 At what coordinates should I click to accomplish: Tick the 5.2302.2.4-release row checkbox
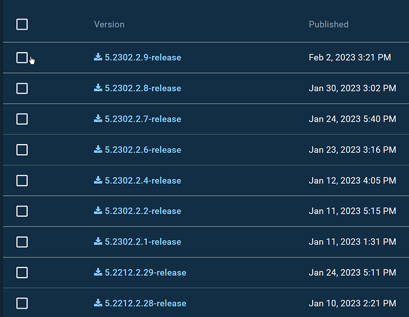(22, 181)
